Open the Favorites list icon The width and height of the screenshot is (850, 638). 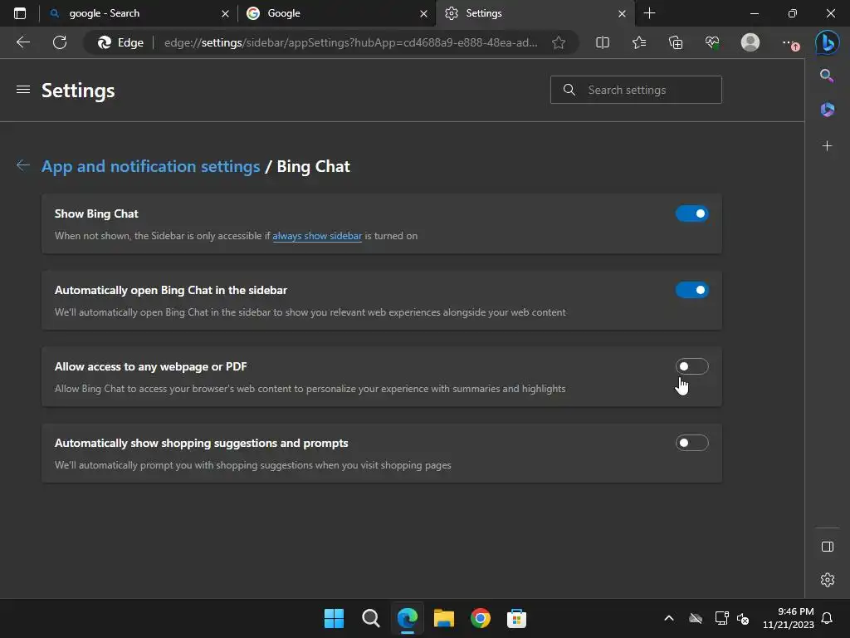[x=639, y=42]
